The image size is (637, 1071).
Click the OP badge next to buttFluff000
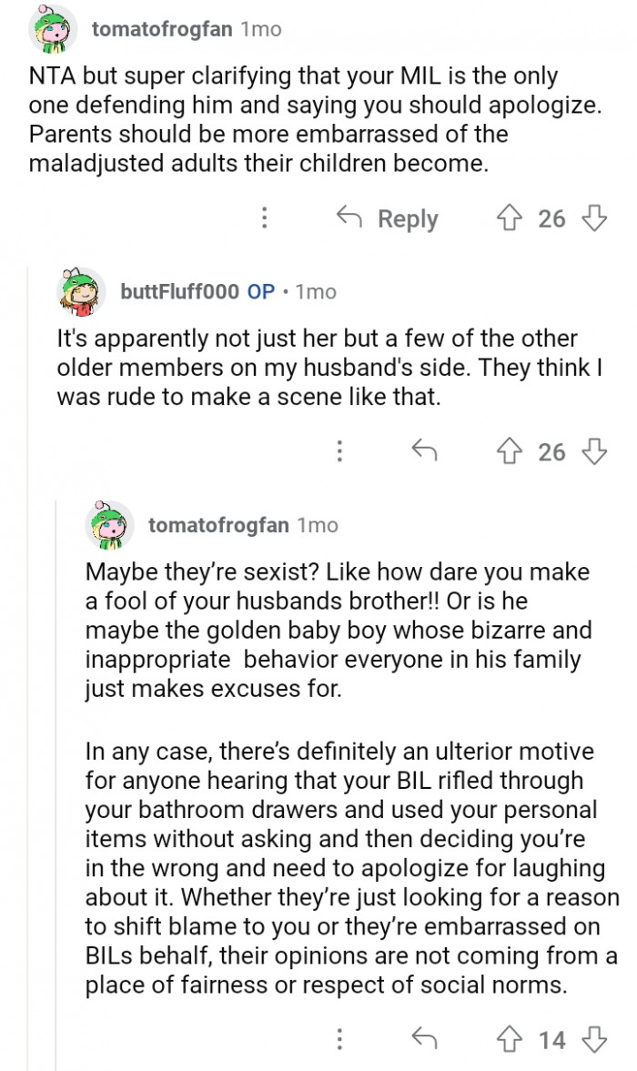tap(261, 291)
